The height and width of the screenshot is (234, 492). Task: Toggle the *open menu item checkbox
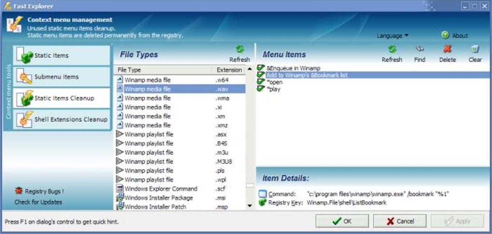click(261, 82)
